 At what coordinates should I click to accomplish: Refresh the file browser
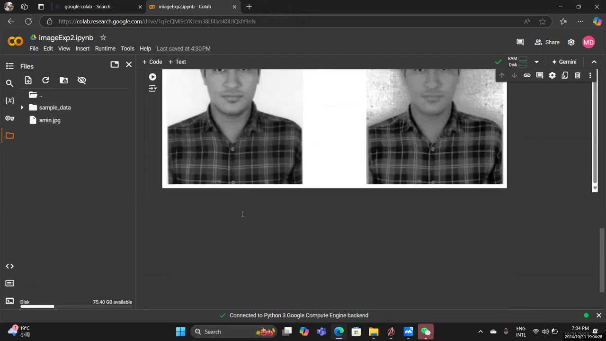tap(45, 81)
